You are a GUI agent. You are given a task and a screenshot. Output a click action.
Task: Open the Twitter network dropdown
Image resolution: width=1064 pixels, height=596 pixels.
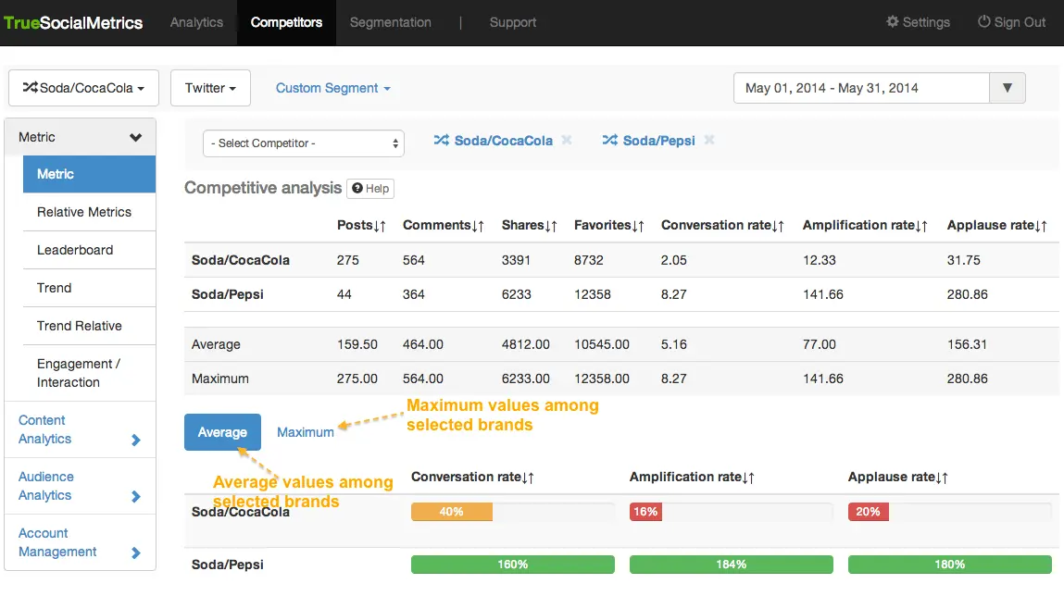(210, 88)
